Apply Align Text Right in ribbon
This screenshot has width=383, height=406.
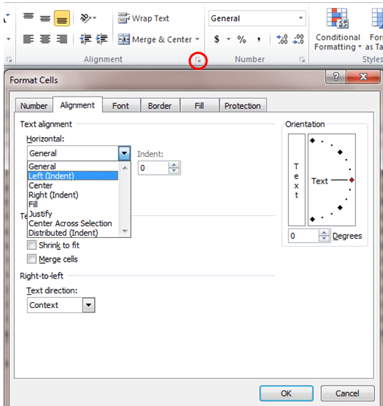pyautogui.click(x=62, y=39)
